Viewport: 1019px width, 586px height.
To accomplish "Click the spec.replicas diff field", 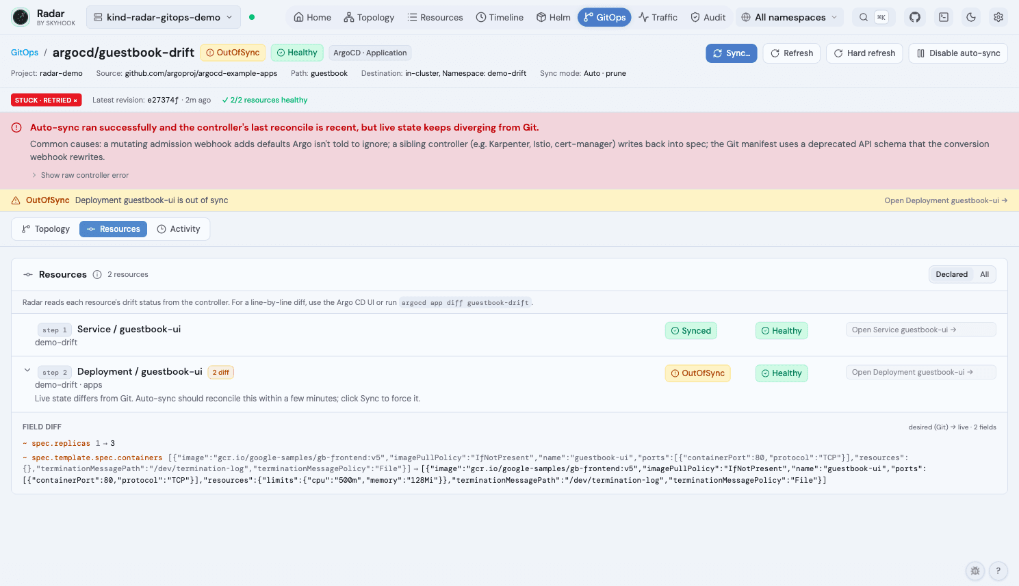I will click(x=61, y=443).
